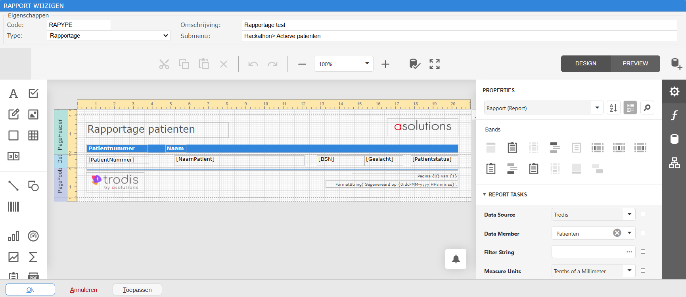This screenshot has height=297, width=686.
Task: Click the Cut scissors icon
Action: 164,64
